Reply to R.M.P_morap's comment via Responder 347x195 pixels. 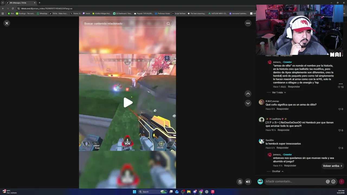(x=282, y=109)
